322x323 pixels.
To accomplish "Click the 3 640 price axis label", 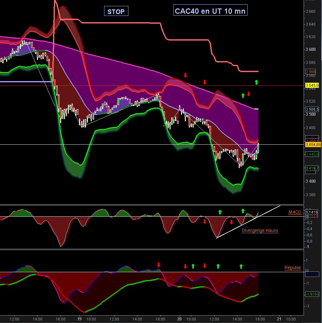I will 310,24.
